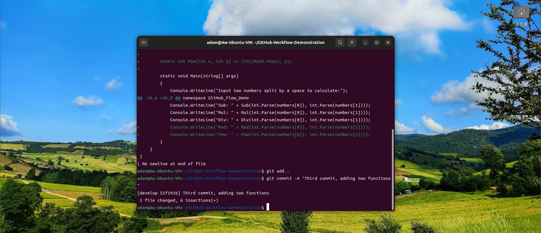
Task: Click the added 'static int Pow' line
Action: 225,61
